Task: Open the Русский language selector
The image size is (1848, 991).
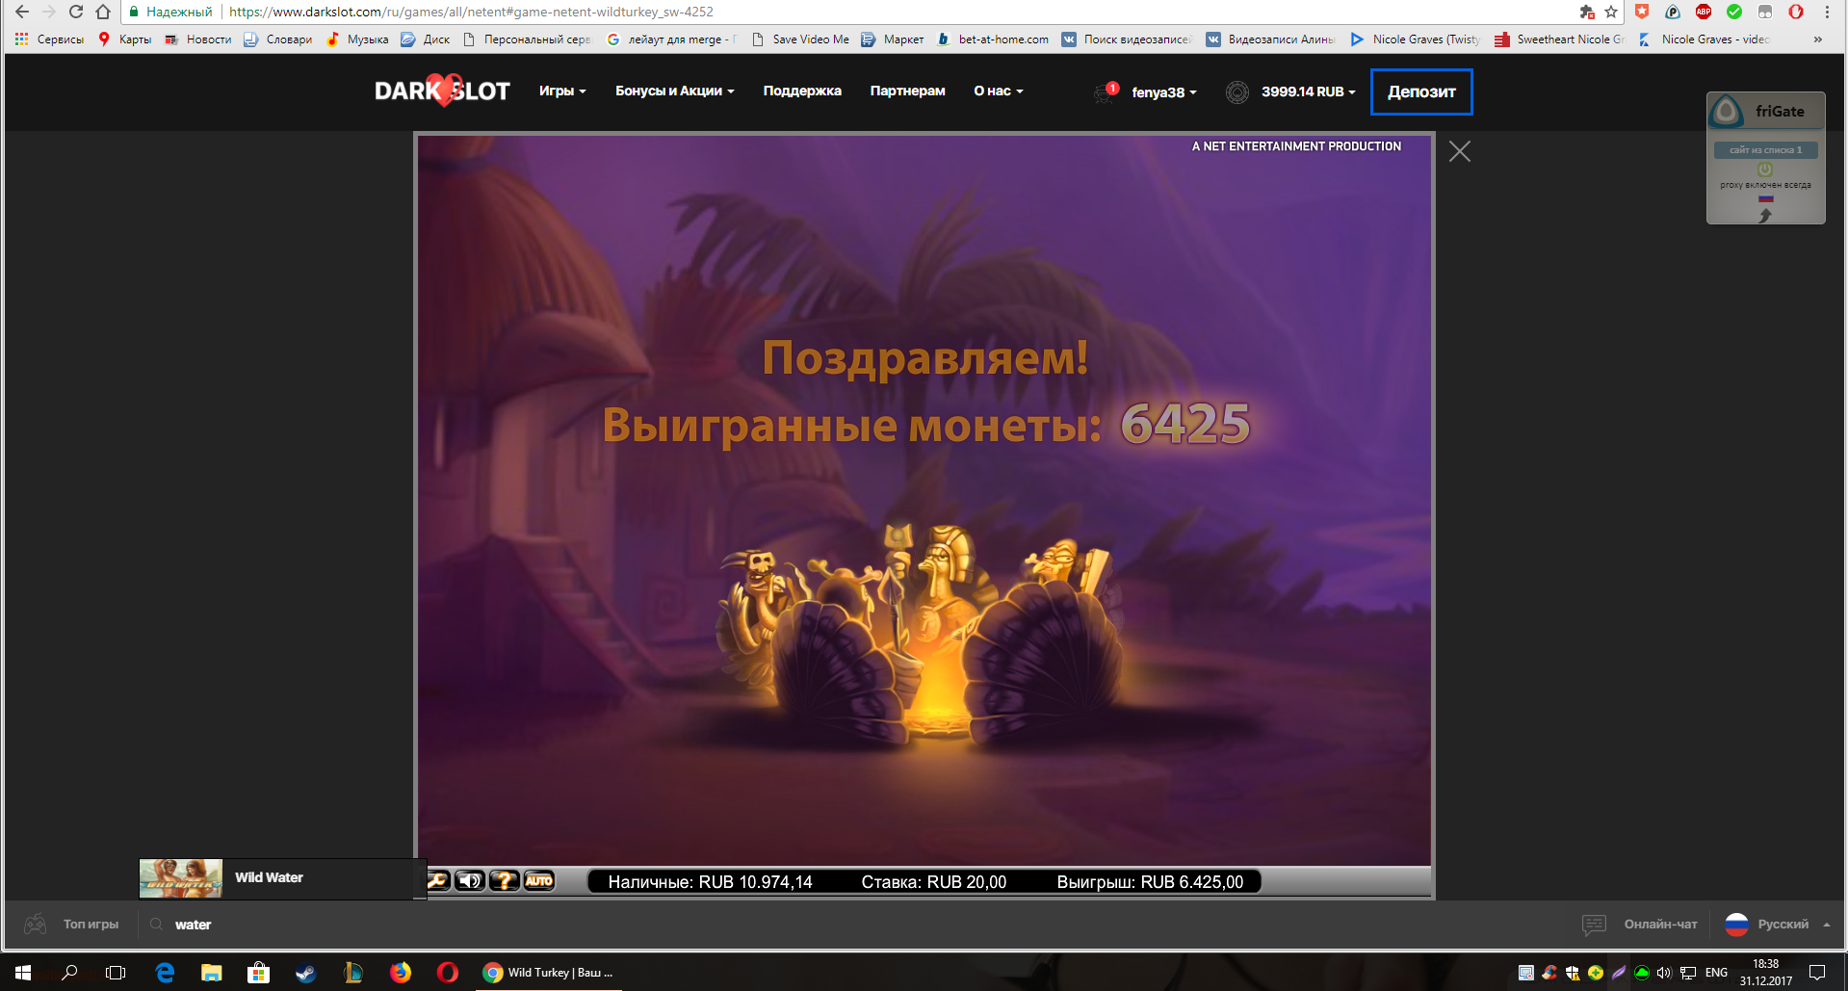Action: pos(1782,925)
